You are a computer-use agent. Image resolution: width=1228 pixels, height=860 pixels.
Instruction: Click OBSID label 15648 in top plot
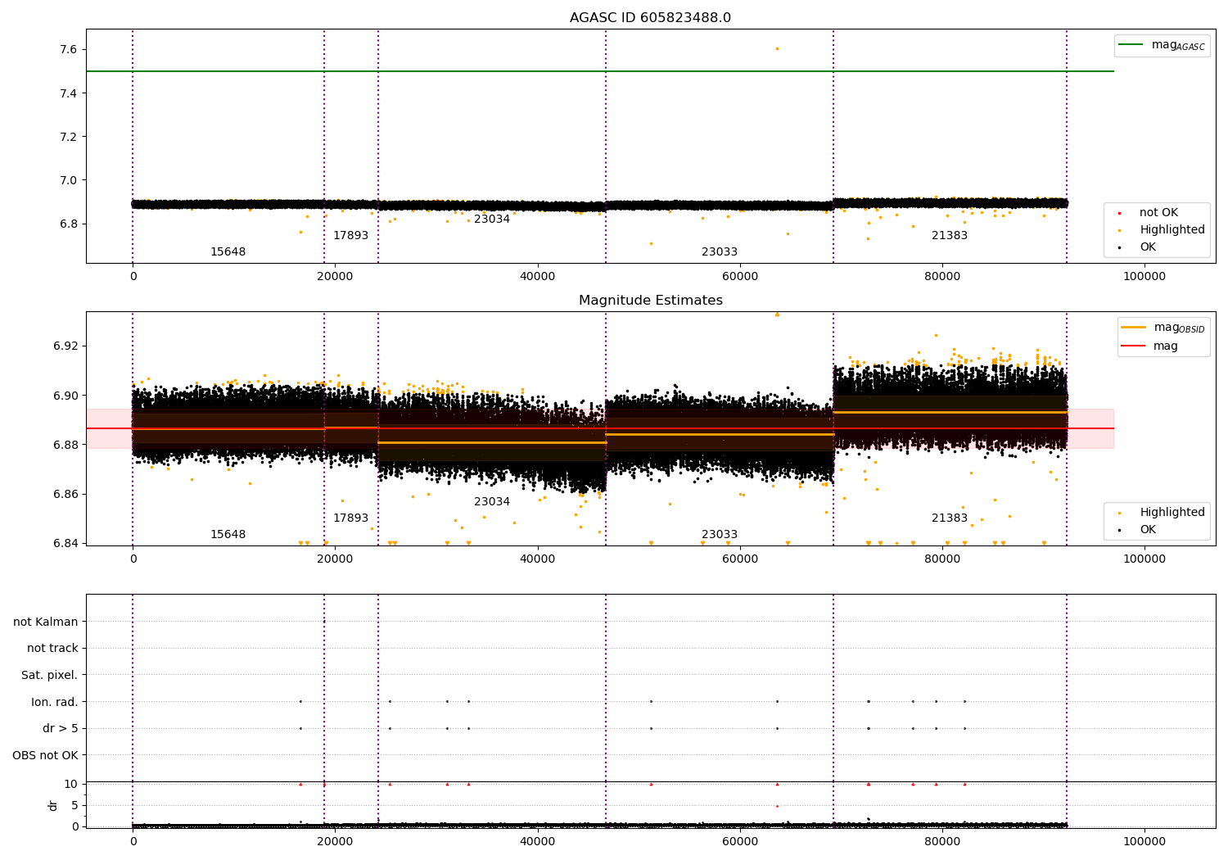[x=228, y=252]
